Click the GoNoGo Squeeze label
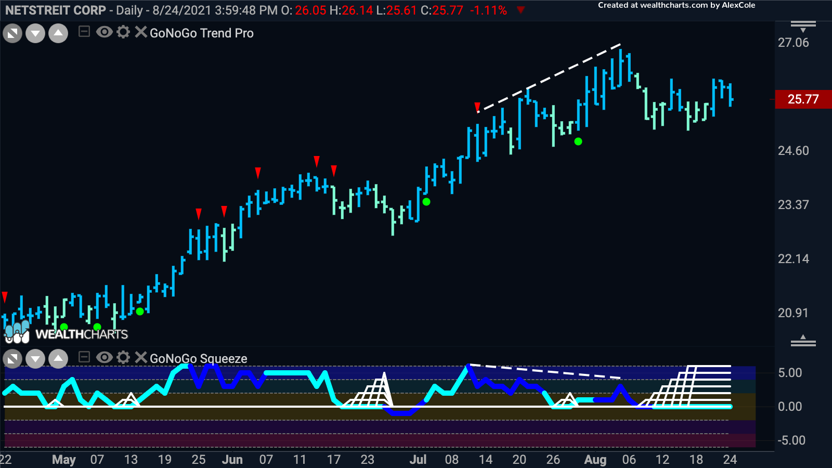The width and height of the screenshot is (832, 468). (x=199, y=359)
